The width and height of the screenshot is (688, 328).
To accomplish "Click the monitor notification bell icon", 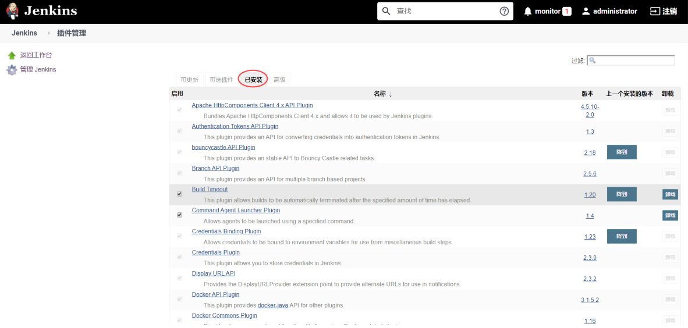I will coord(528,12).
